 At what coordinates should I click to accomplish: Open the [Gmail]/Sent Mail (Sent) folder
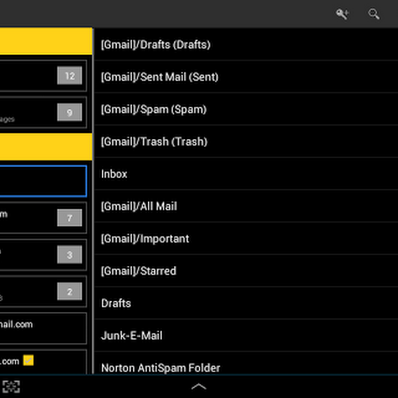coord(246,77)
